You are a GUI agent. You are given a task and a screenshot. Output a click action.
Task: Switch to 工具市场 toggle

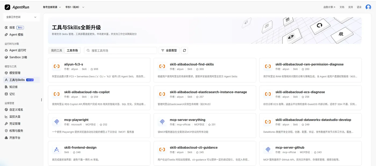click(72, 50)
